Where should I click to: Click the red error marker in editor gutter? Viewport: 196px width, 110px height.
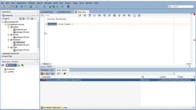[194, 40]
